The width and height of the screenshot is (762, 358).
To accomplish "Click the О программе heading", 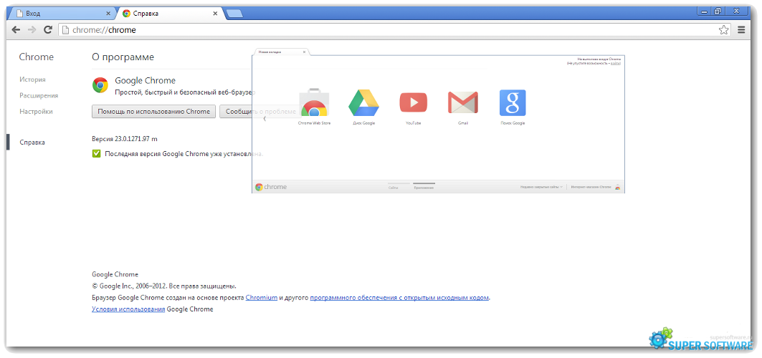I will (x=123, y=57).
